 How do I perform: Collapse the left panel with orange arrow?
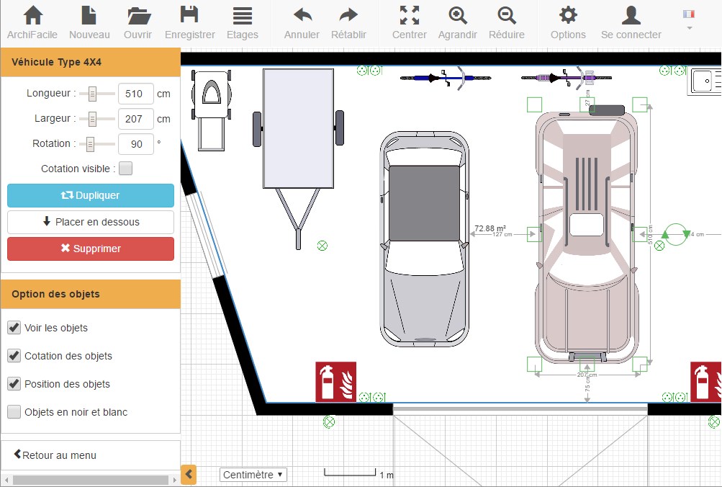(189, 475)
